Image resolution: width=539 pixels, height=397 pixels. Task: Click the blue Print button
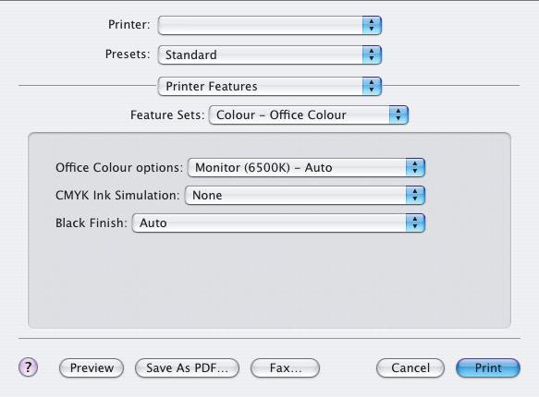pos(488,367)
